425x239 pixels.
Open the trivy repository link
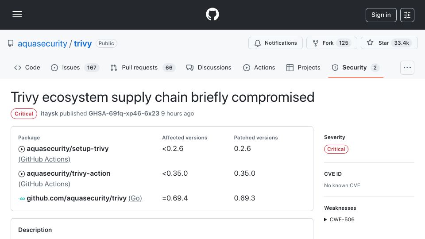83,43
